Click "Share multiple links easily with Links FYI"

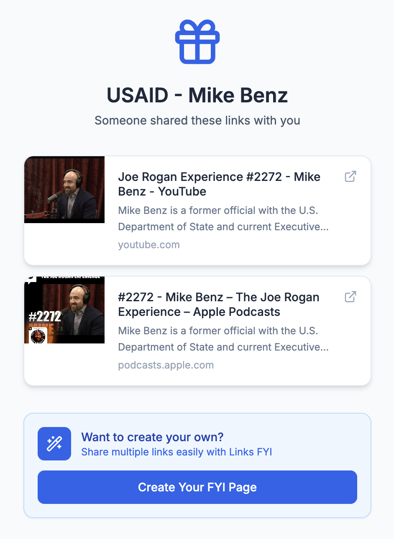[x=177, y=452]
